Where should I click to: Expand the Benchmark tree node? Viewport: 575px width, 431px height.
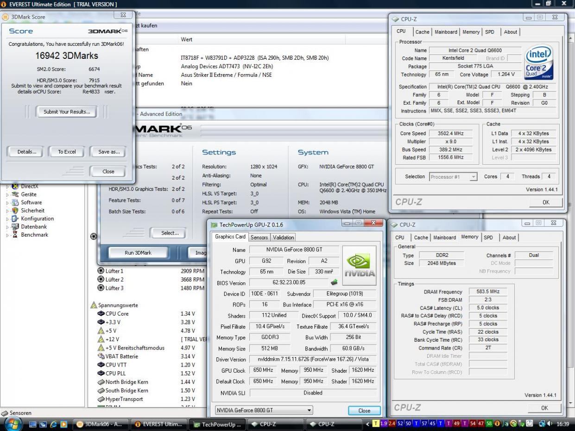tap(7, 235)
